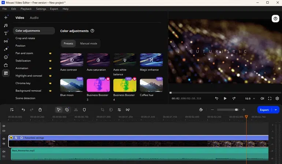Open the Effects sparkle sidebar icon

[x=6, y=49]
